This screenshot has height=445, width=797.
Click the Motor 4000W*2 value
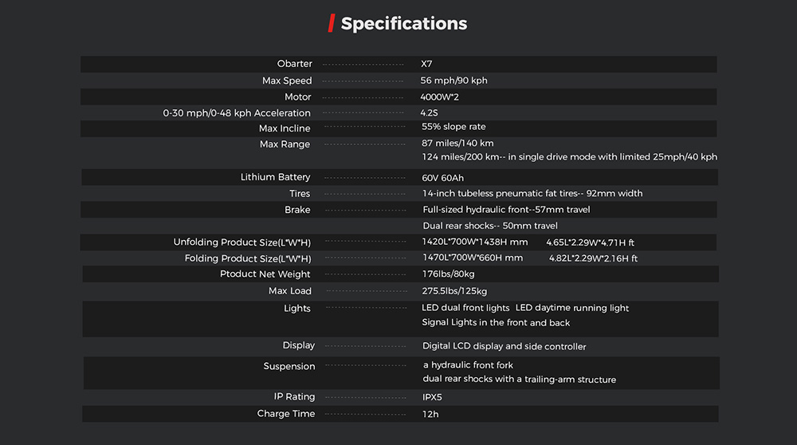[x=439, y=96]
